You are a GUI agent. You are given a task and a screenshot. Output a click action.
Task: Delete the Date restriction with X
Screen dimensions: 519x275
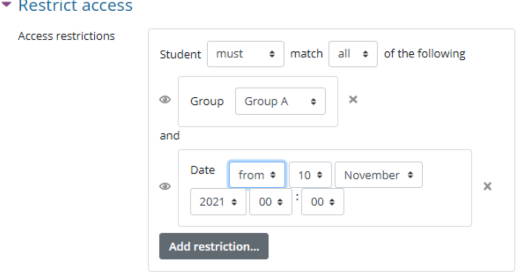coord(487,186)
